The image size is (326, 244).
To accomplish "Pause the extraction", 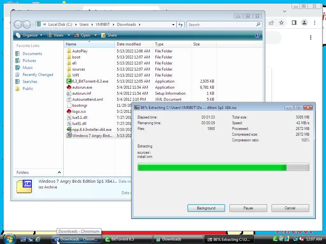I will tap(248, 208).
